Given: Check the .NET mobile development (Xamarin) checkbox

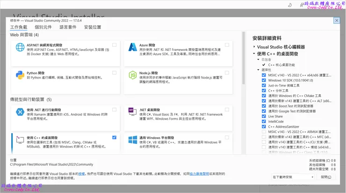Looking at the screenshot, I should coord(114,110).
